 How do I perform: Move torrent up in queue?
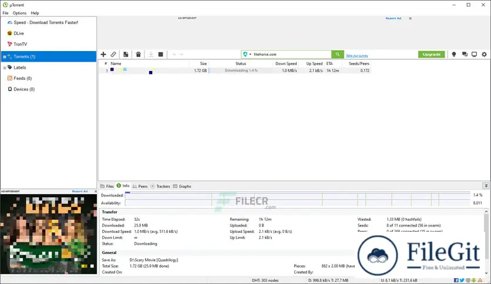point(174,55)
